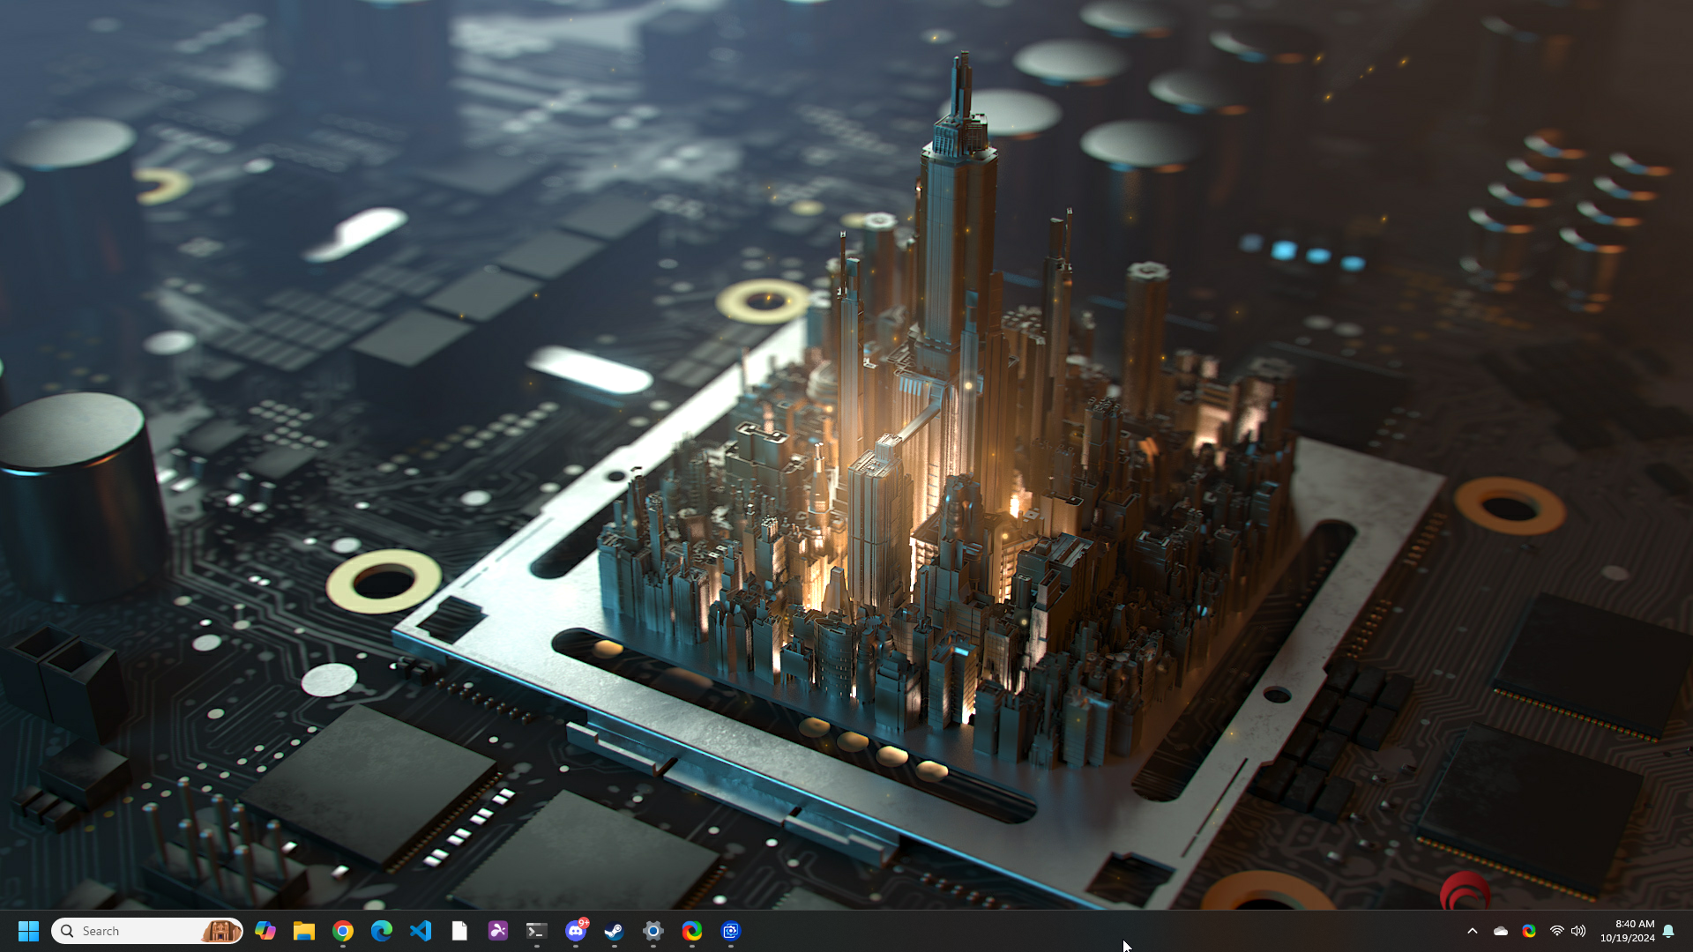Image resolution: width=1693 pixels, height=952 pixels.
Task: Open the purple Splashtop app icon
Action: [x=498, y=931]
